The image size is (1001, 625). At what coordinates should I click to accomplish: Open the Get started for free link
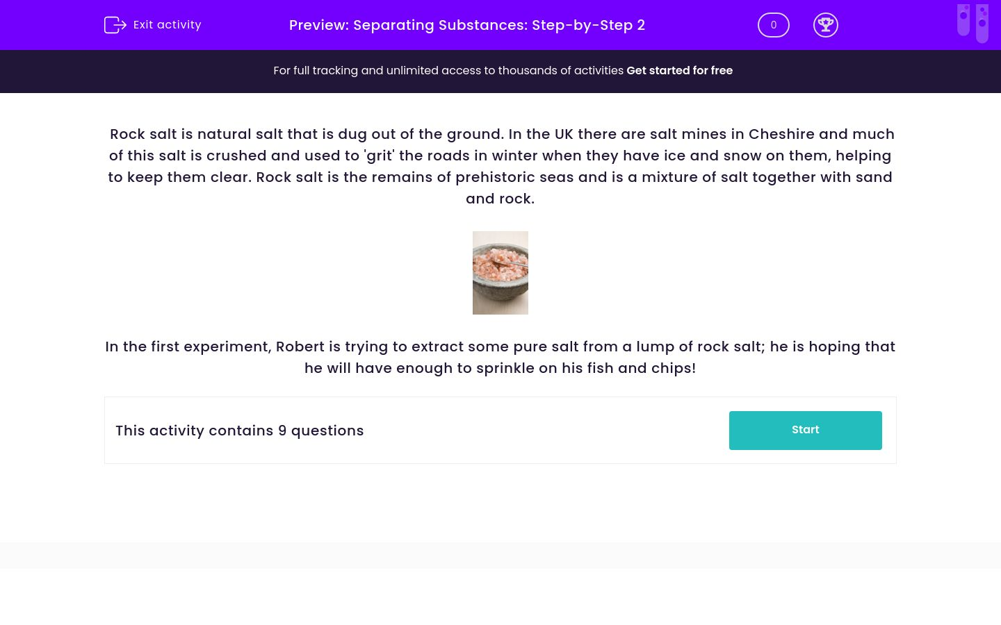[680, 71]
